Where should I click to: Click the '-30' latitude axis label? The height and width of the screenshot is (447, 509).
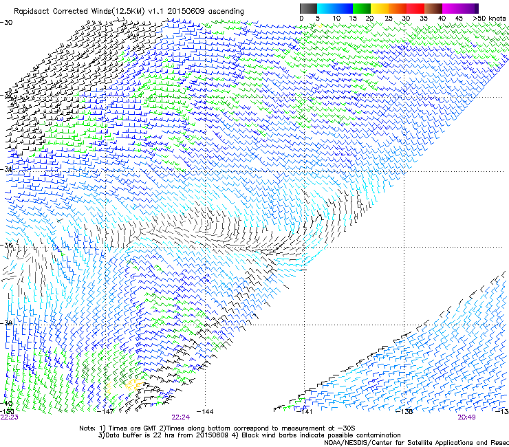pos(6,23)
